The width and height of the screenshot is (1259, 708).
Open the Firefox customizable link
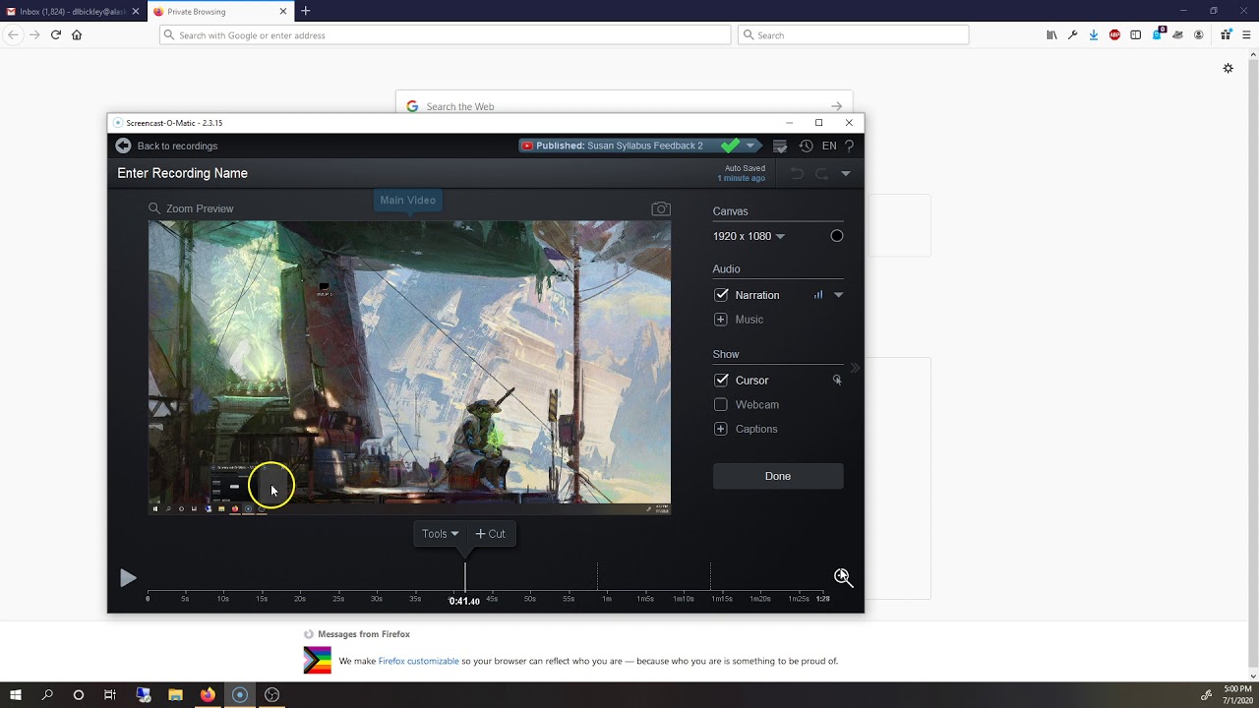click(x=419, y=661)
